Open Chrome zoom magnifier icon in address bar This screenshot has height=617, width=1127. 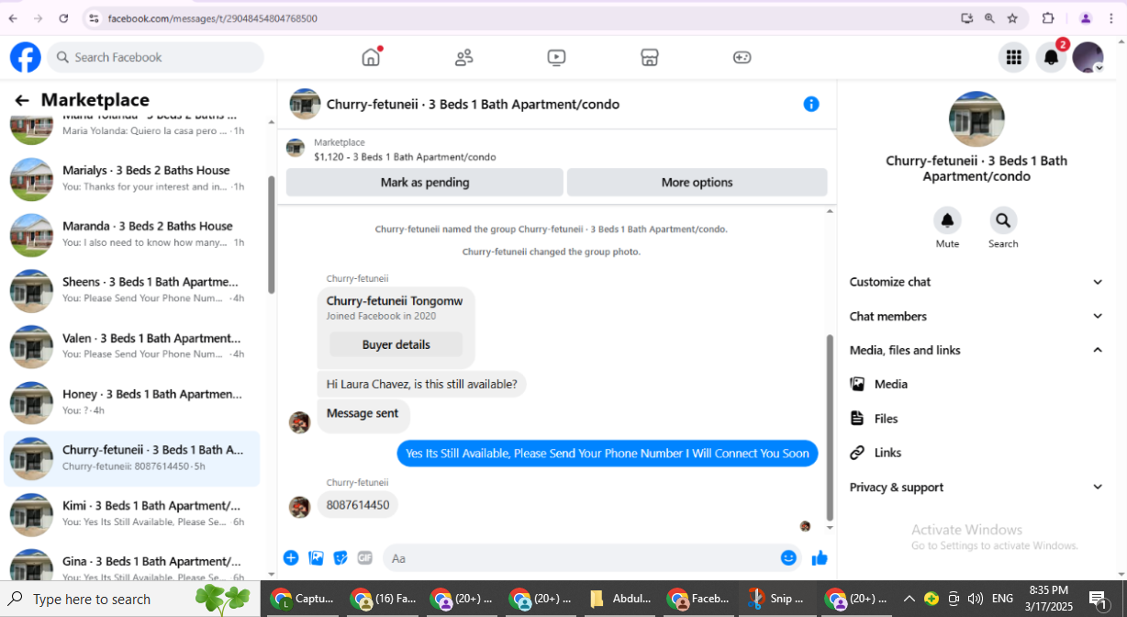[x=989, y=18]
